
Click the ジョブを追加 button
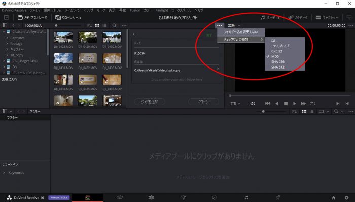point(150,102)
